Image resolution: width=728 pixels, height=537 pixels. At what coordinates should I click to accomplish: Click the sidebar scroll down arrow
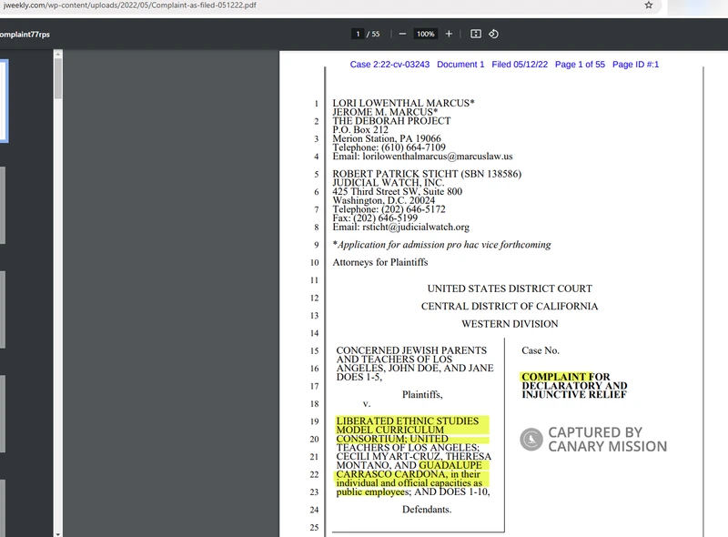click(x=58, y=533)
